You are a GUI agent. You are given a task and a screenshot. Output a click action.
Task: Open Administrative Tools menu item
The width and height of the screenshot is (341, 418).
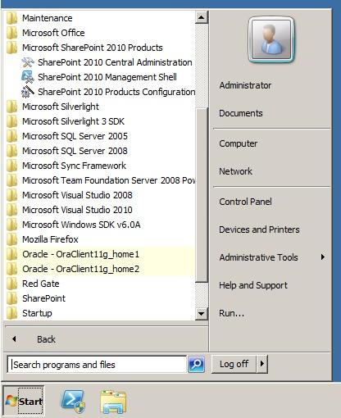258,257
